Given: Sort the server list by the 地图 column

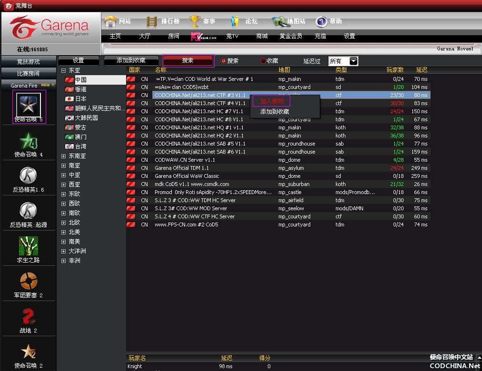Looking at the screenshot, I should coord(285,70).
